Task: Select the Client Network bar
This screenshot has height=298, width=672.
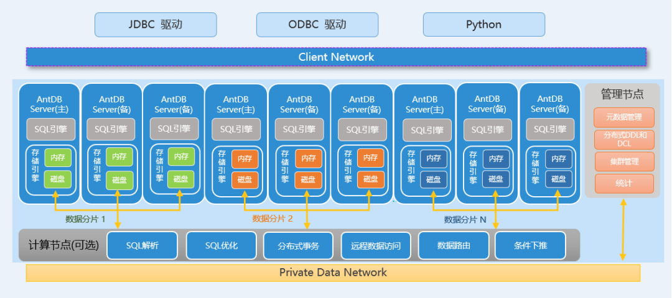Action: [x=336, y=57]
